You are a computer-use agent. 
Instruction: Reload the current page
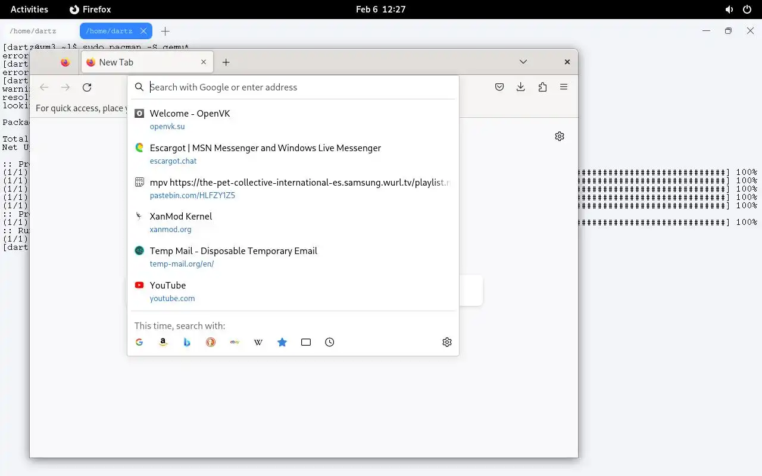click(x=87, y=87)
